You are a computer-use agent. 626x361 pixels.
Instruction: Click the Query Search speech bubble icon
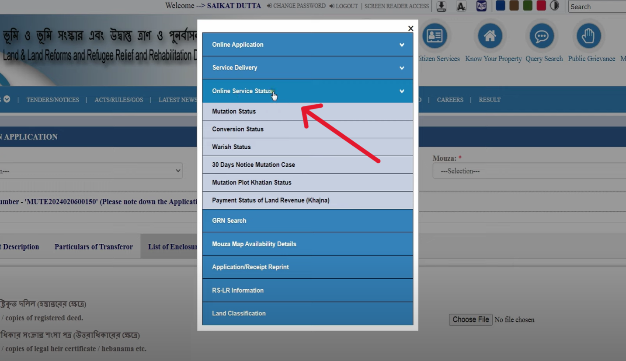click(542, 36)
